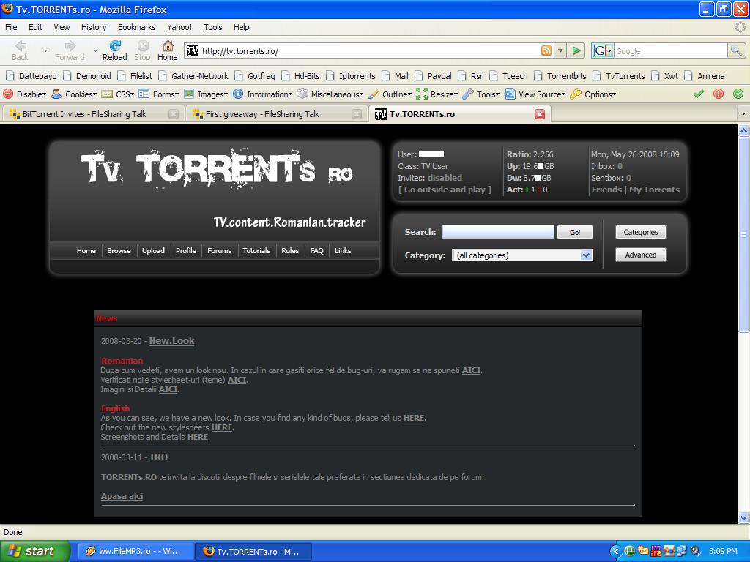The height and width of the screenshot is (562, 750).
Task: Close the First giveaway tab
Action: (357, 113)
